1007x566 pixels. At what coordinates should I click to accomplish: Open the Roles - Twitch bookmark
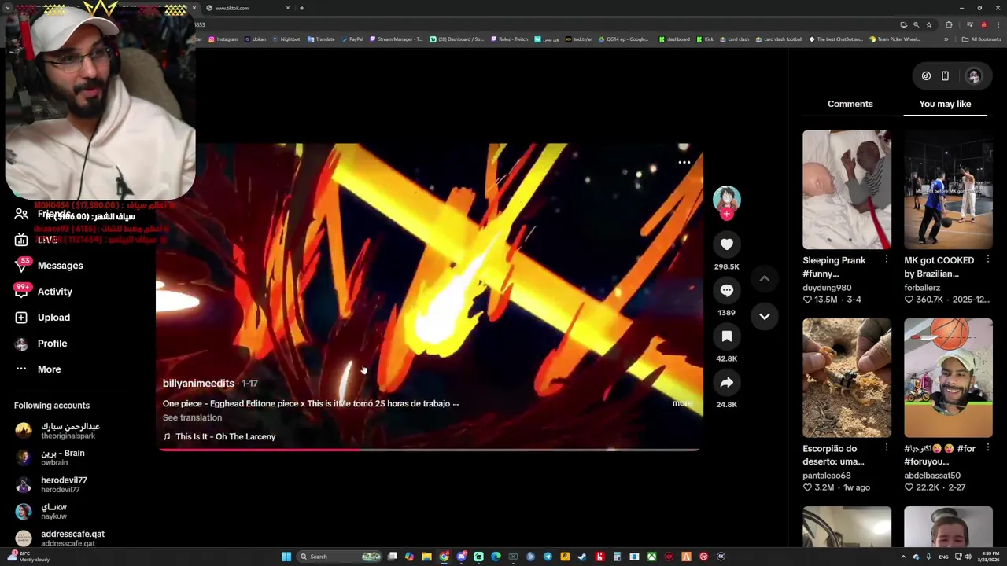[x=510, y=39]
